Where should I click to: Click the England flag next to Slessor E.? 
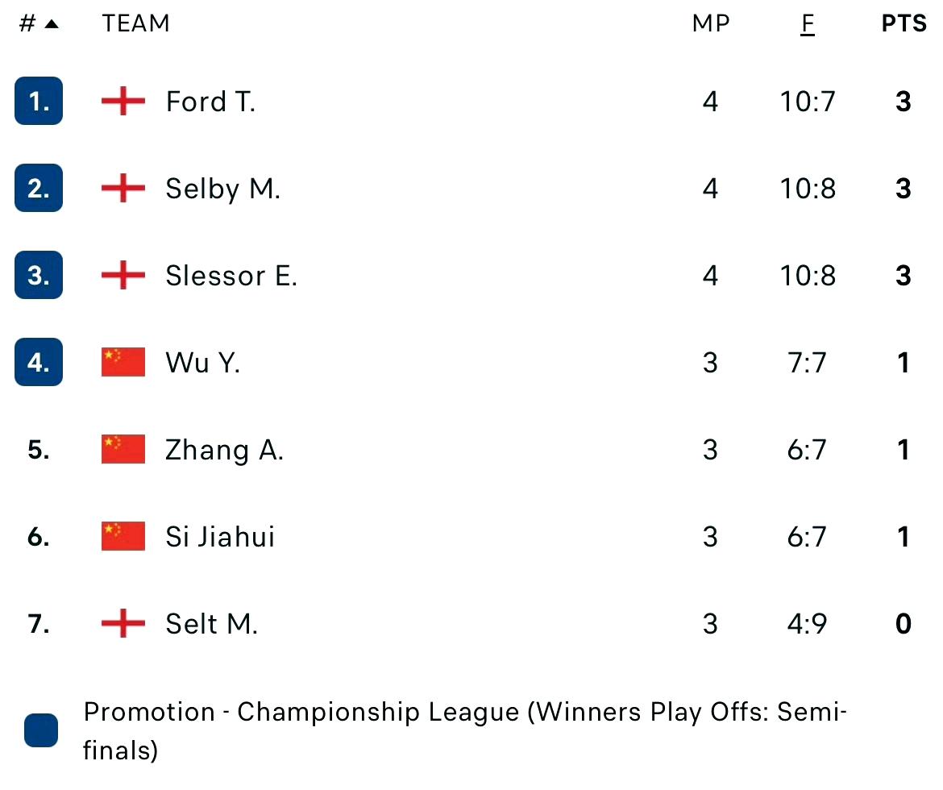click(123, 276)
